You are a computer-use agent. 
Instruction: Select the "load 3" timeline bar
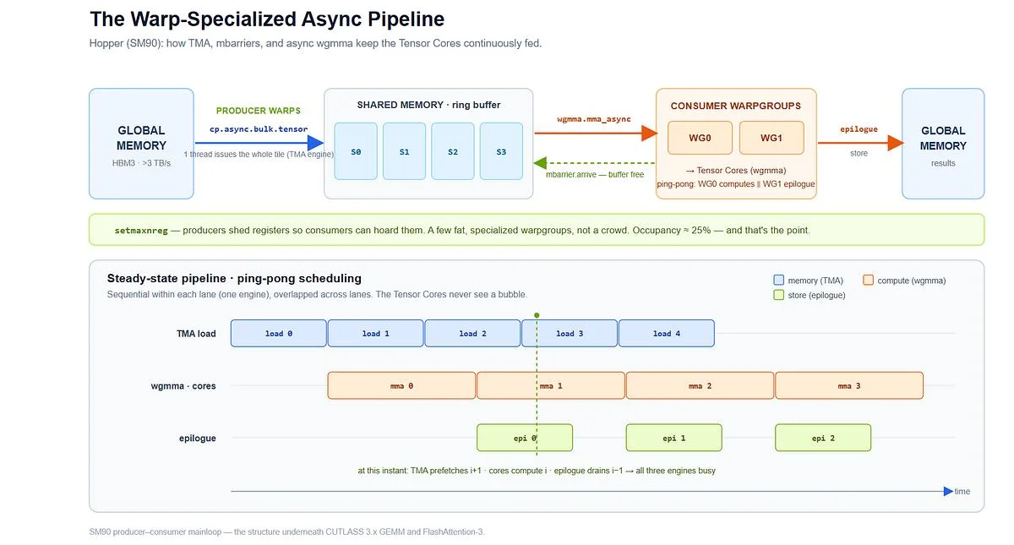click(570, 334)
